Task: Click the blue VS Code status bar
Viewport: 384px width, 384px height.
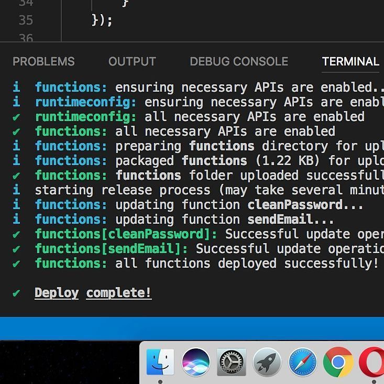Action: coord(192,328)
